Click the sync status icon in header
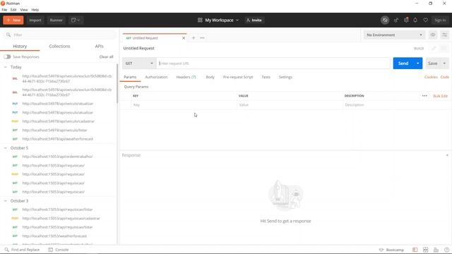 tap(385, 20)
